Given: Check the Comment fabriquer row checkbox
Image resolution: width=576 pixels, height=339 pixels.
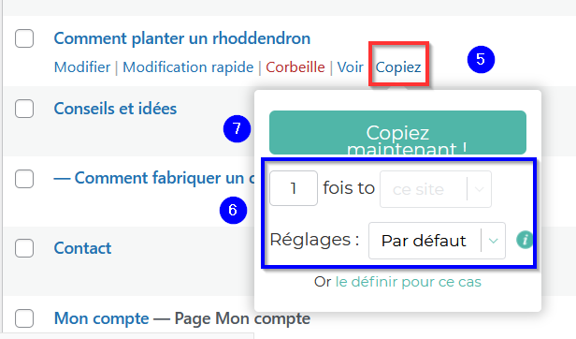Looking at the screenshot, I should (x=24, y=179).
